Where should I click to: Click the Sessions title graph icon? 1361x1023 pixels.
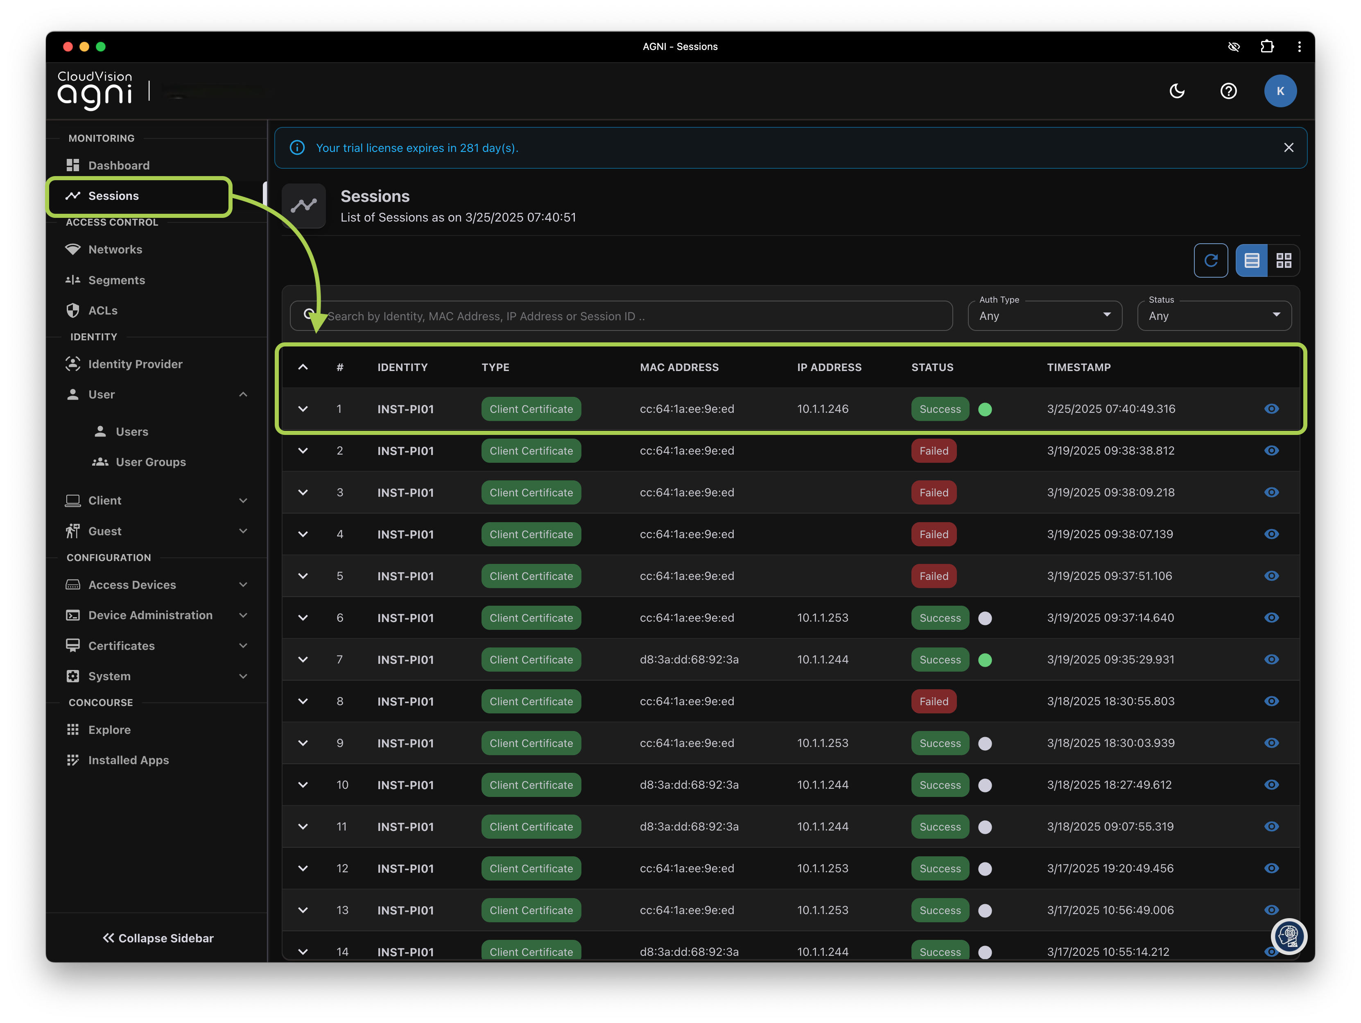point(304,206)
